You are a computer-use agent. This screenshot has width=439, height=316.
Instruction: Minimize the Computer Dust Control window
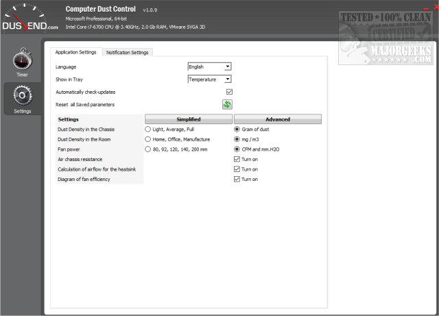426,9
